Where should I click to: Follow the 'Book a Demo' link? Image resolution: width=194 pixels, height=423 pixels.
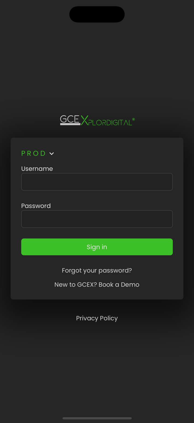point(119,285)
